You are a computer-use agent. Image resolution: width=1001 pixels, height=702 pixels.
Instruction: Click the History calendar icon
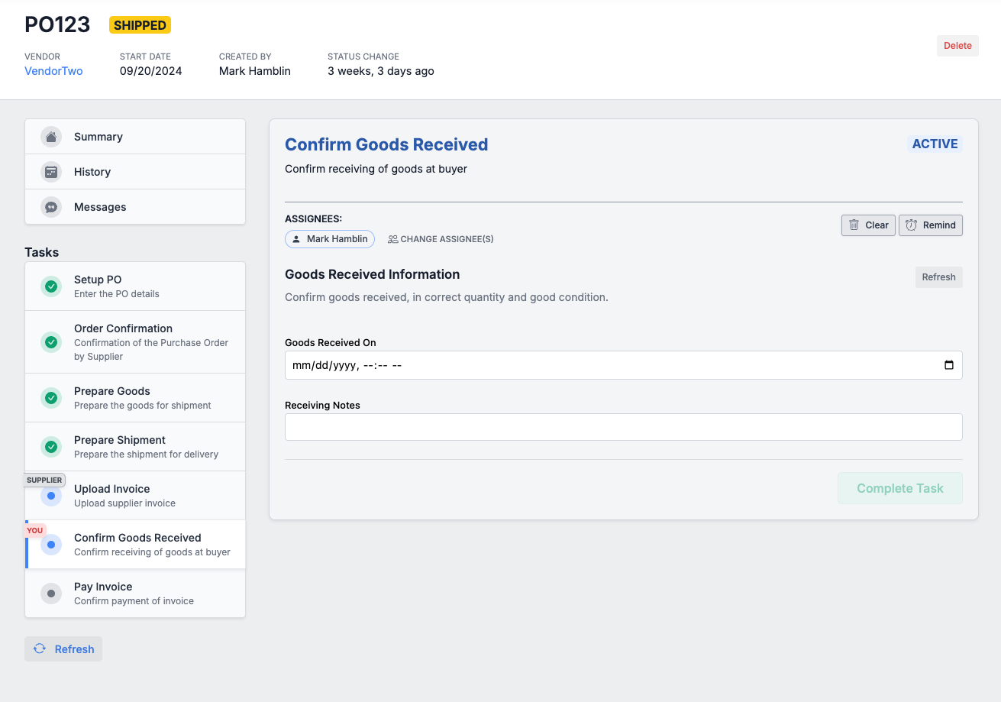[x=51, y=172]
